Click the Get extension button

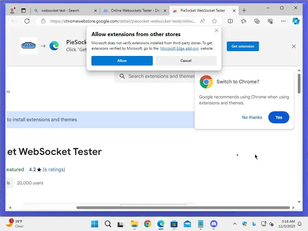pyautogui.click(x=243, y=46)
